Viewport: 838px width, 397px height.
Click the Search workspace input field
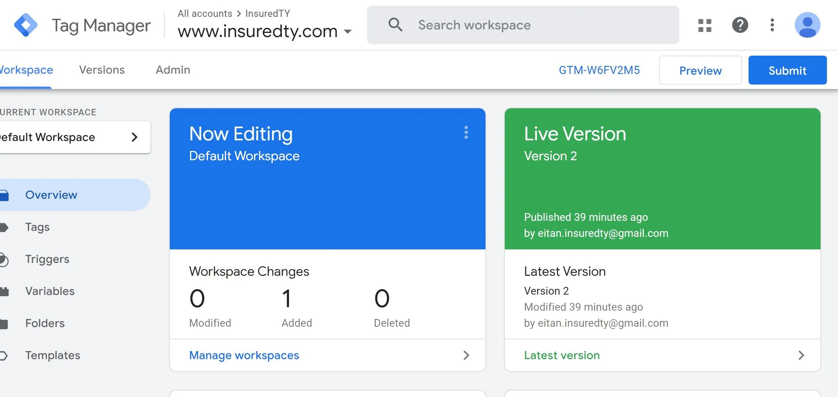pyautogui.click(x=536, y=25)
